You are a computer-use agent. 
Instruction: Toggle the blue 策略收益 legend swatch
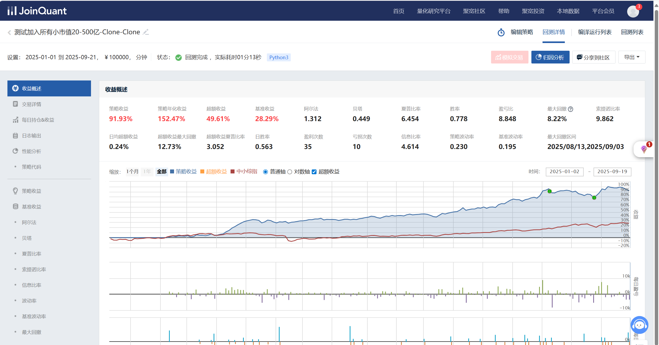172,172
